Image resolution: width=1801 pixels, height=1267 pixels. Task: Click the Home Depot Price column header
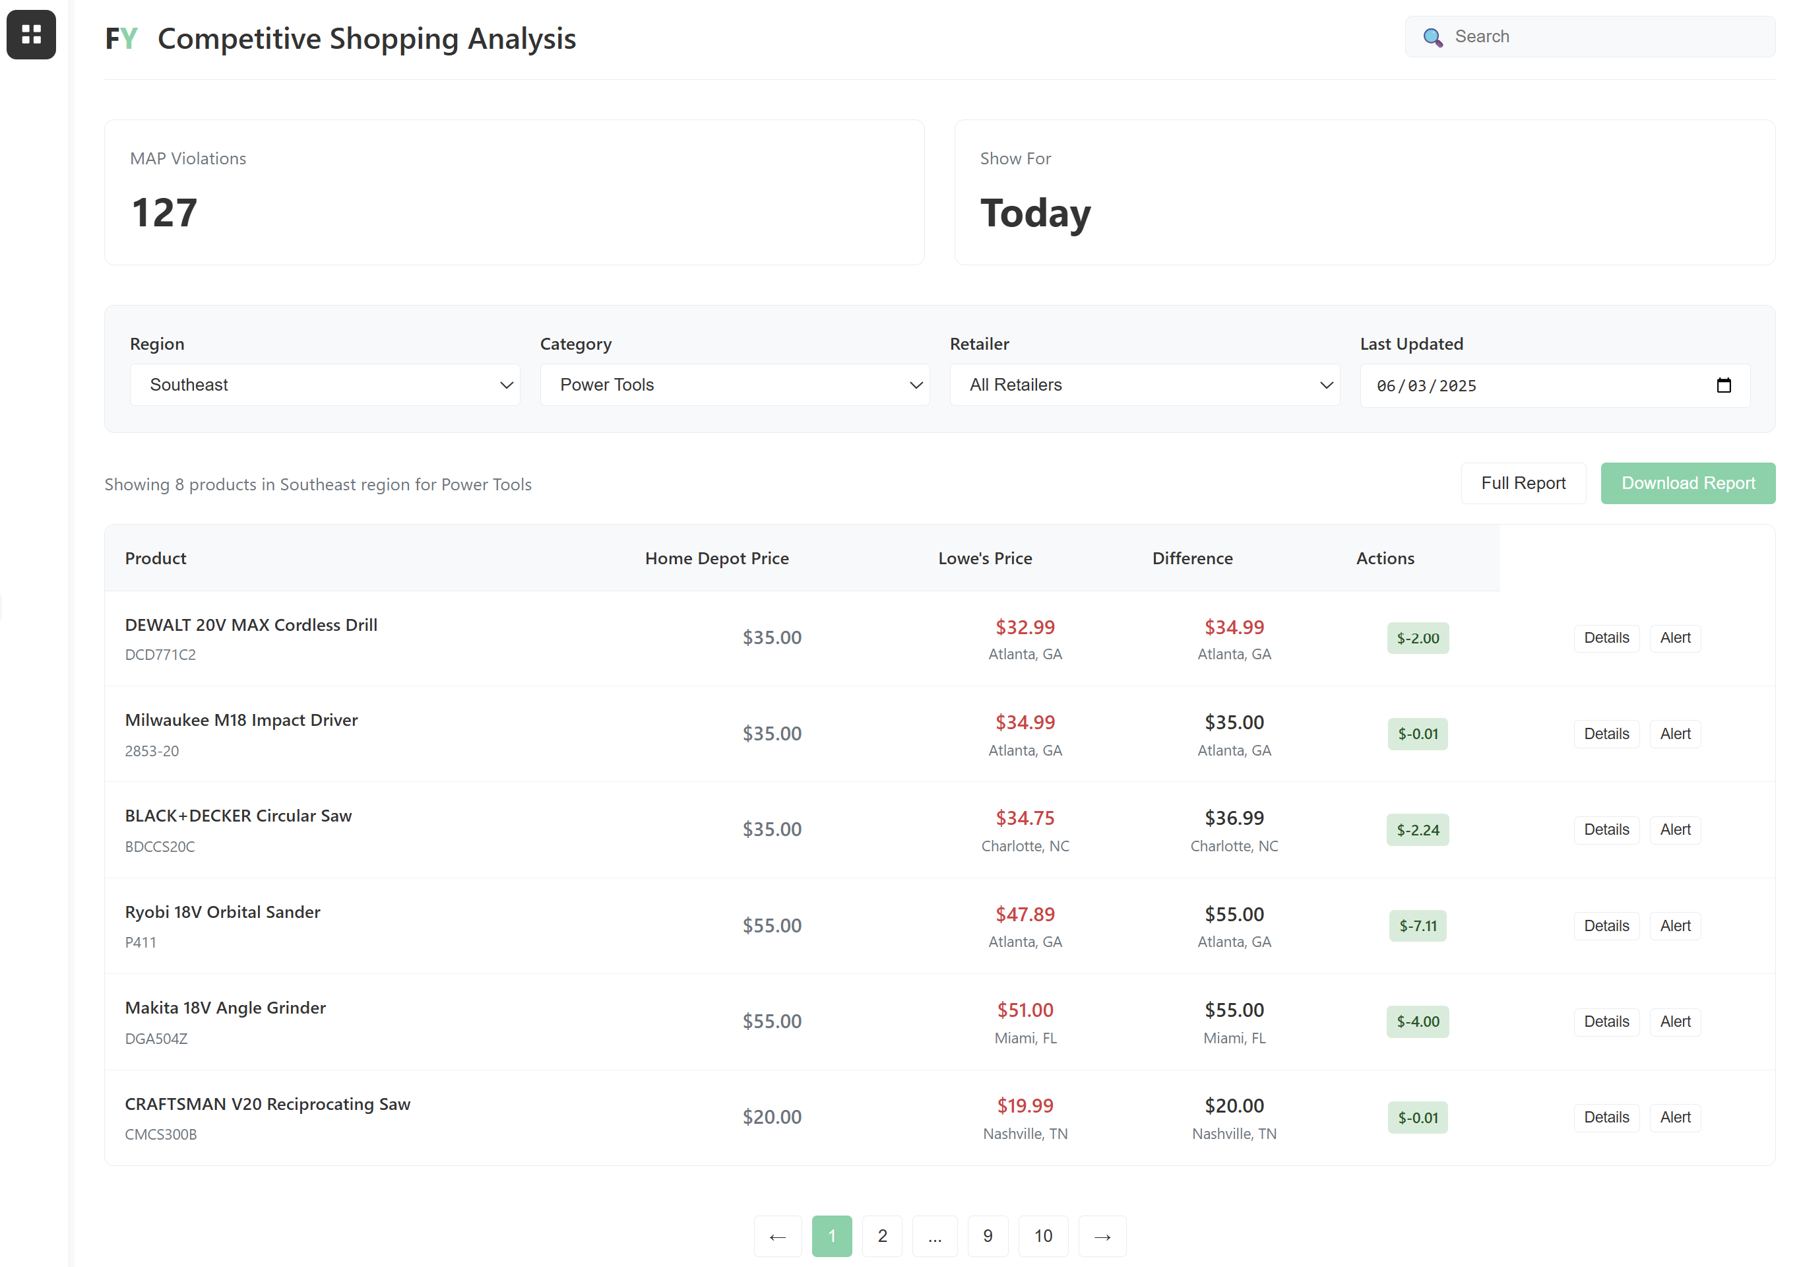[717, 558]
